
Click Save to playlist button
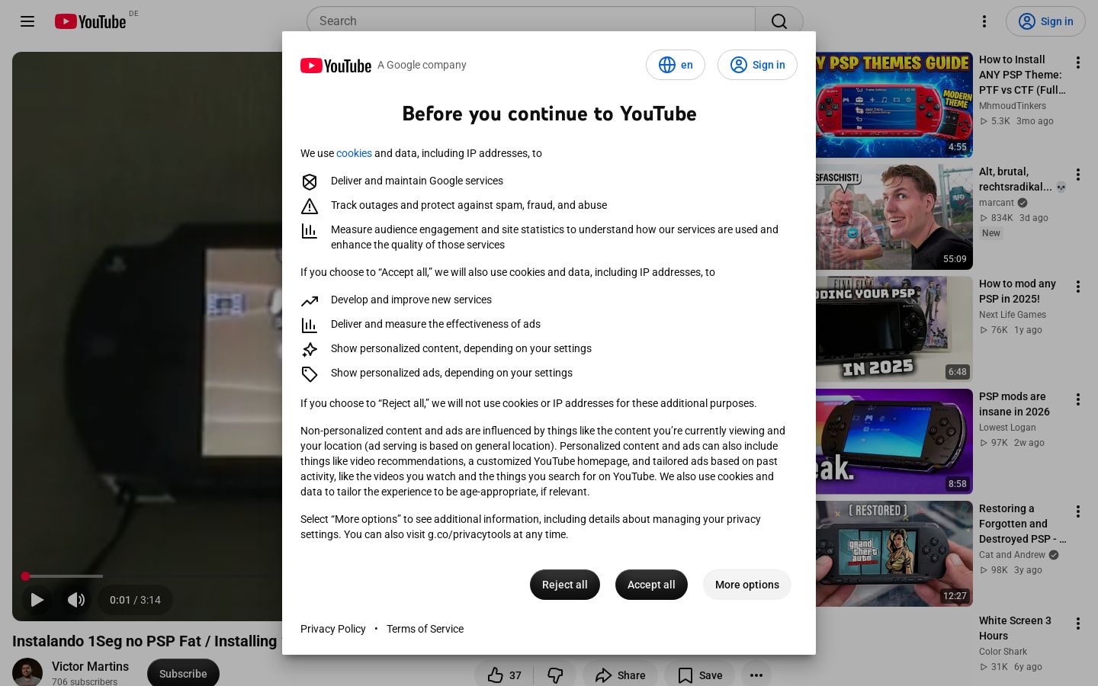(x=699, y=675)
